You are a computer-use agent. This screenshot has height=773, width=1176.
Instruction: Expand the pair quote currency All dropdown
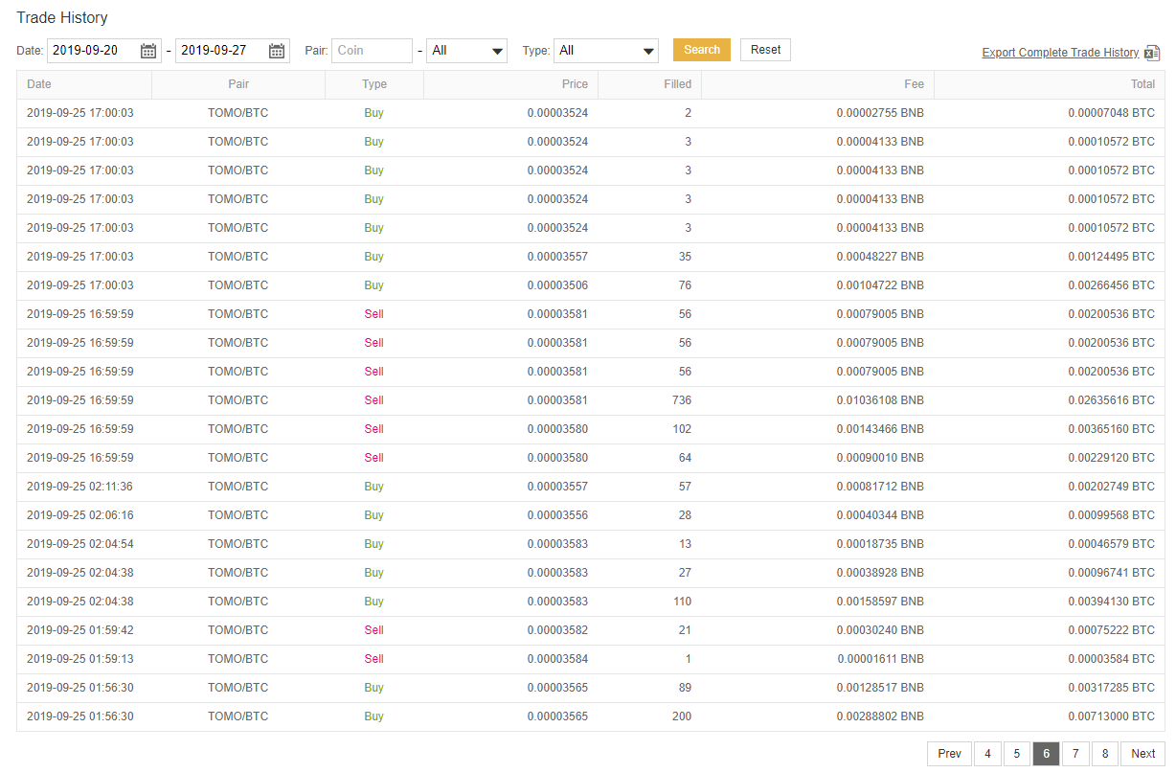466,51
